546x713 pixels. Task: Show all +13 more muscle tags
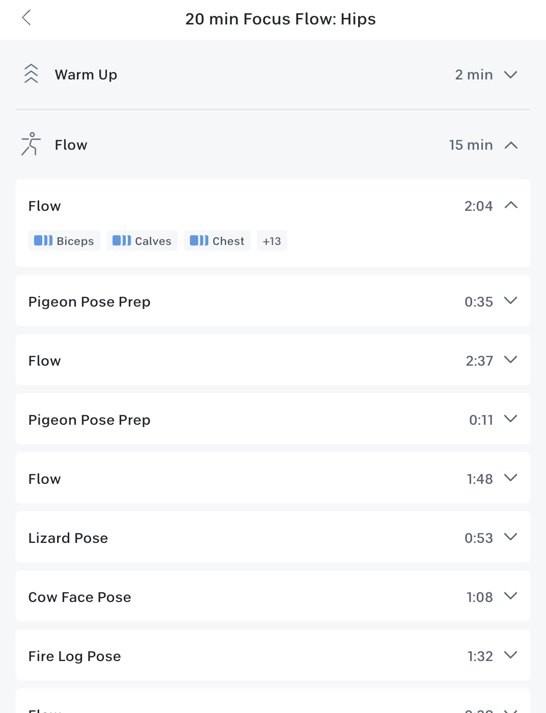tap(272, 241)
